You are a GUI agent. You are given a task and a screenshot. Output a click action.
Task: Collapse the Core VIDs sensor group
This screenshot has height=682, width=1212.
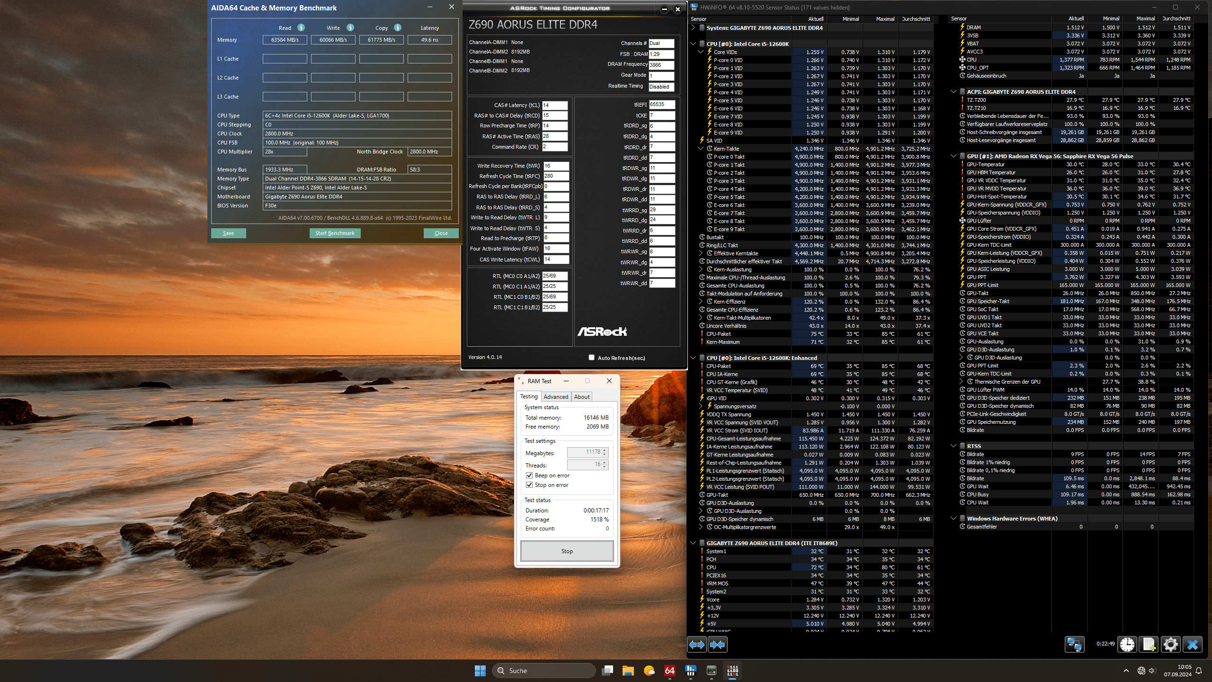pos(701,52)
